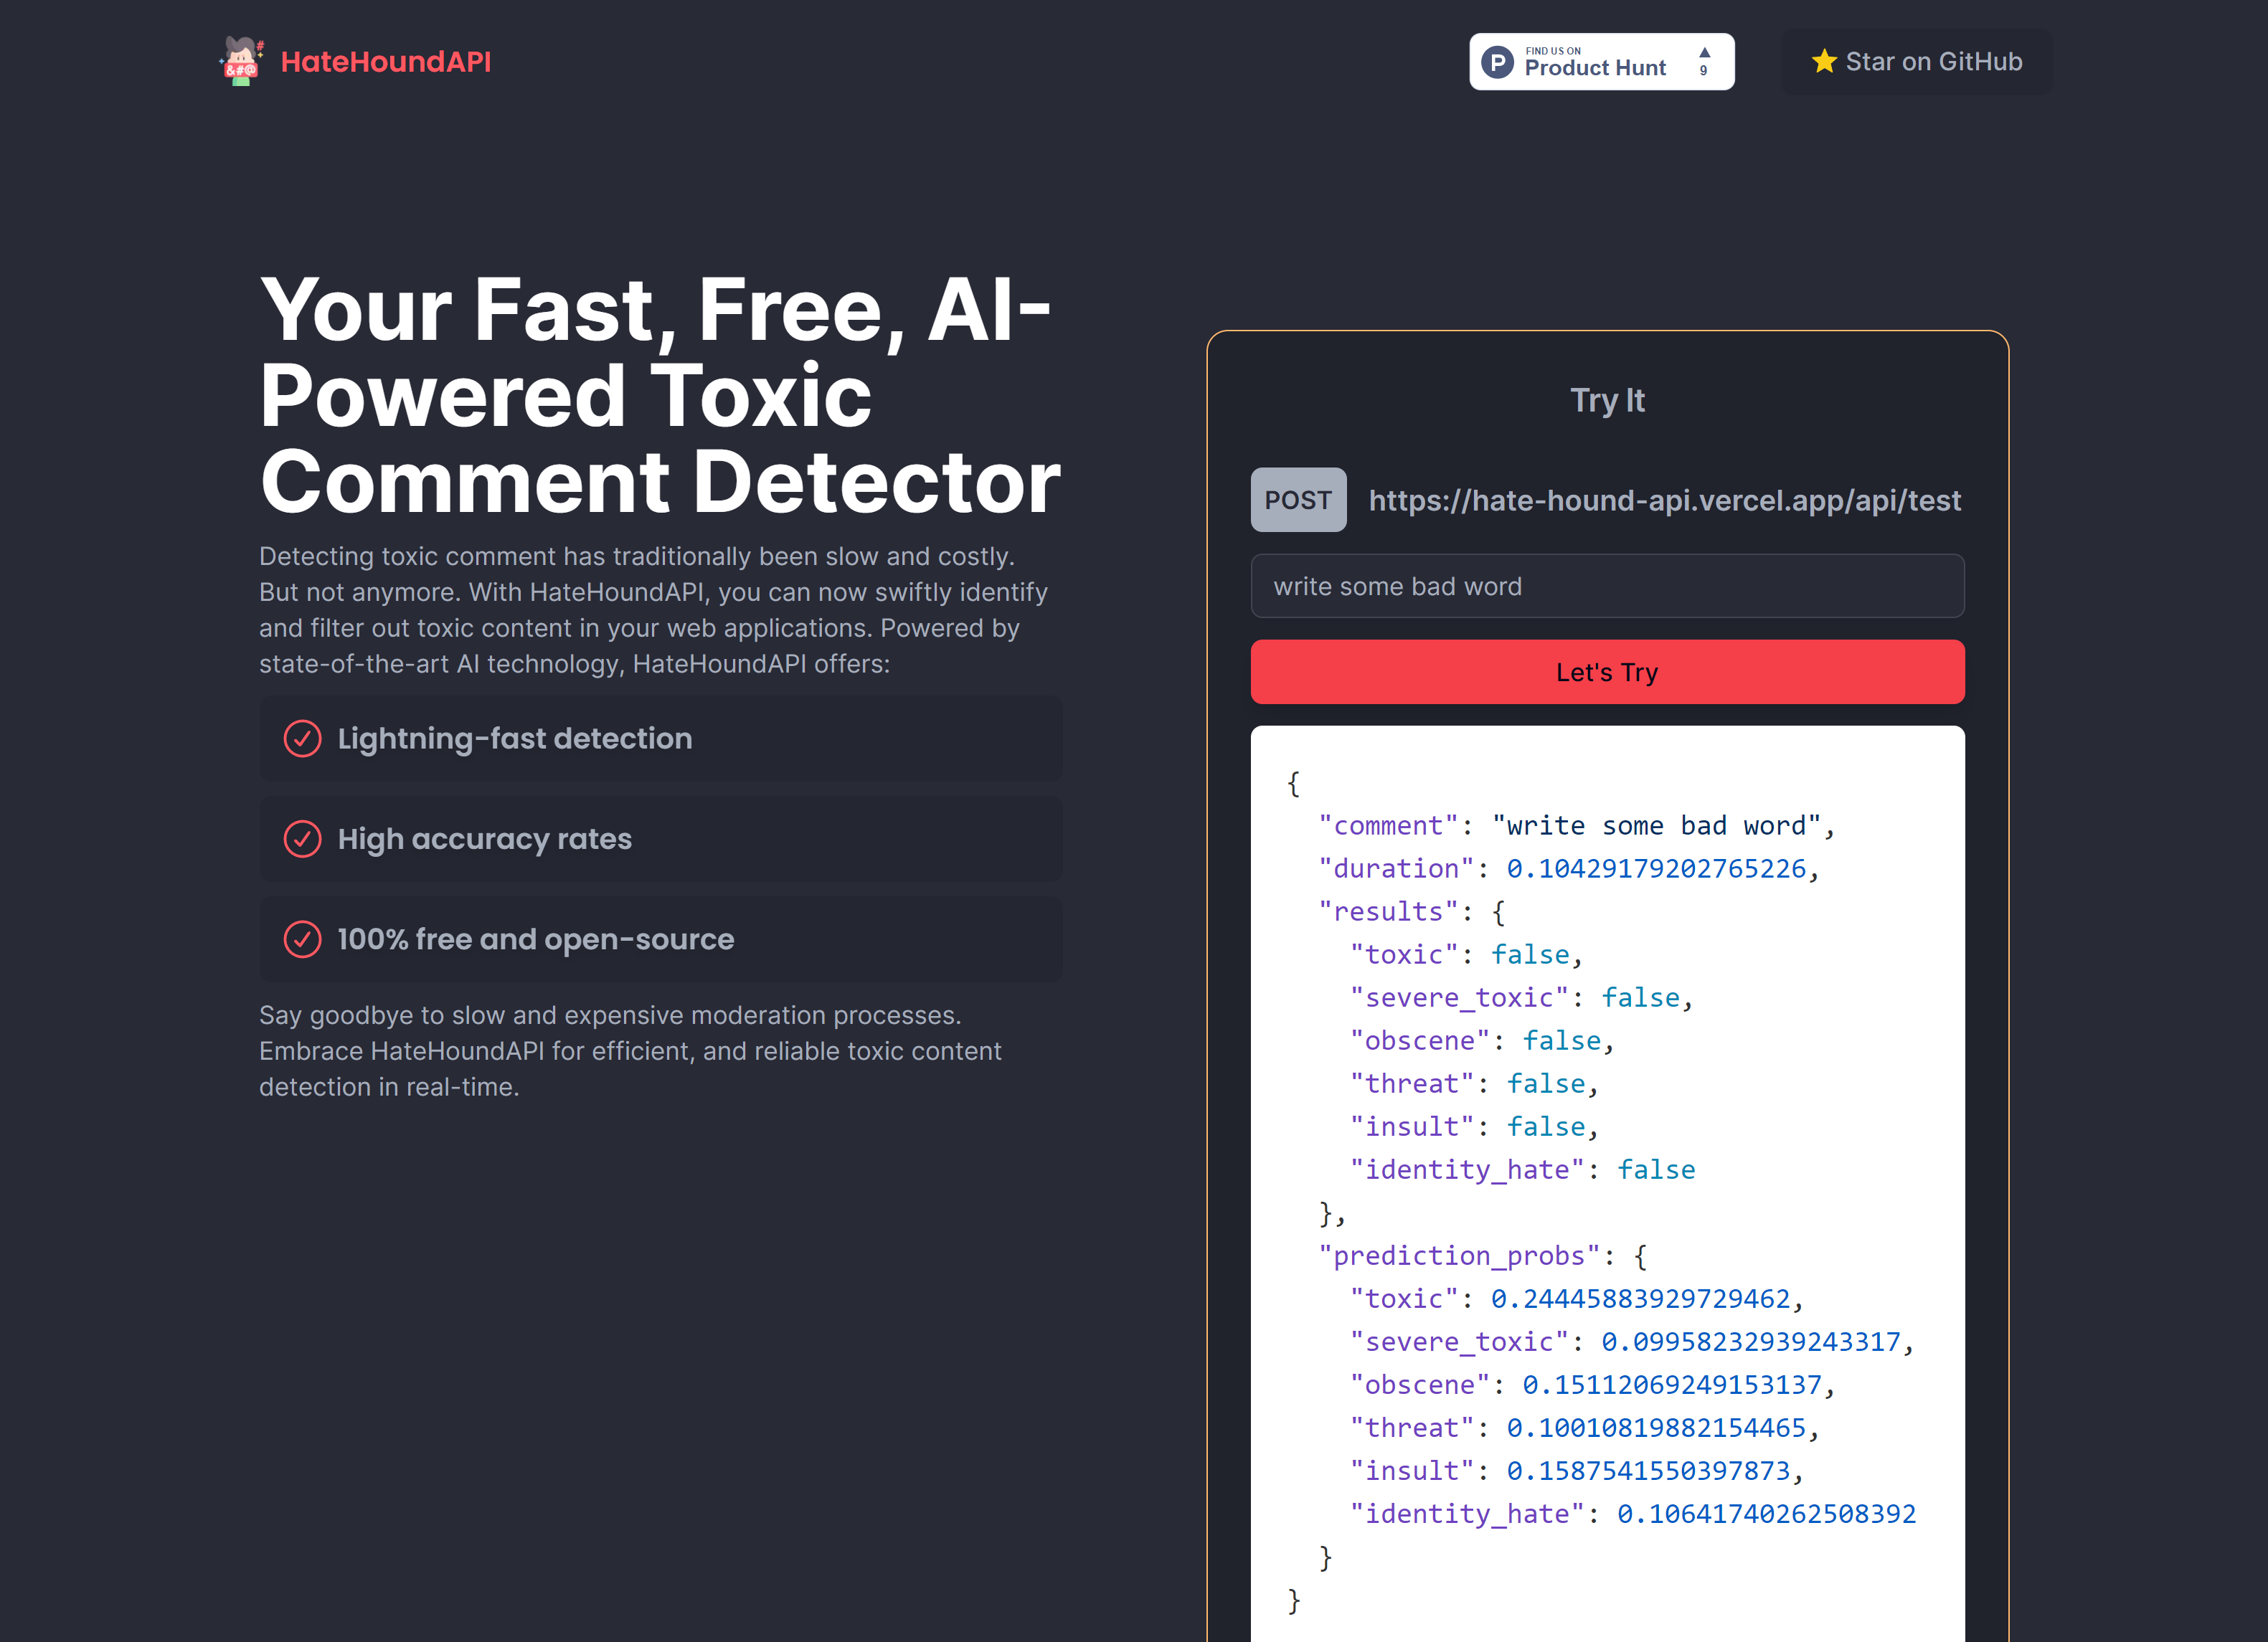Click the prediction_probs key in the response

1459,1256
